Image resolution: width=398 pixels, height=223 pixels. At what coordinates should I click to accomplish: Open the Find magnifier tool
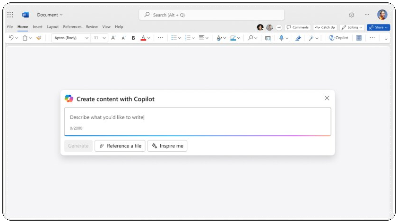(x=251, y=38)
